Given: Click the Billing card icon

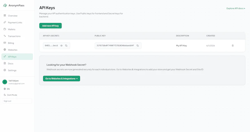Looking at the screenshot, I should click(x=5, y=43).
